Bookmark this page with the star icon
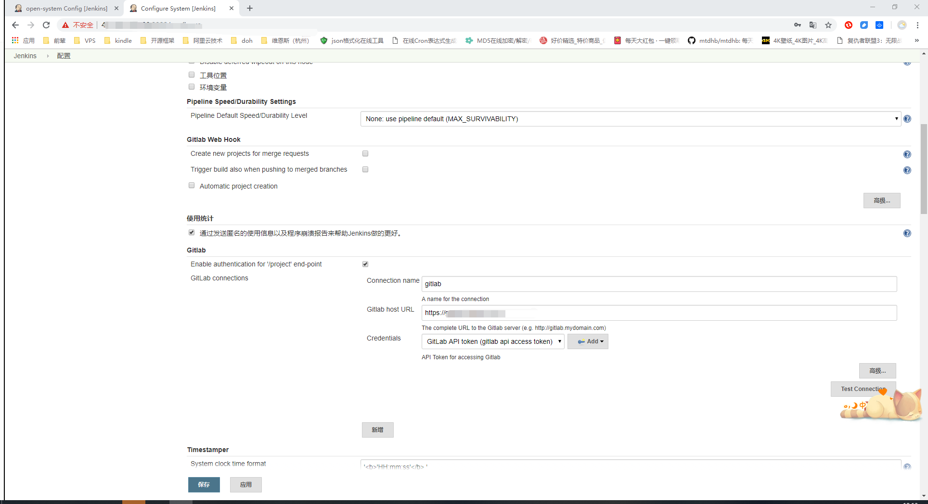Viewport: 928px width, 504px height. [828, 25]
